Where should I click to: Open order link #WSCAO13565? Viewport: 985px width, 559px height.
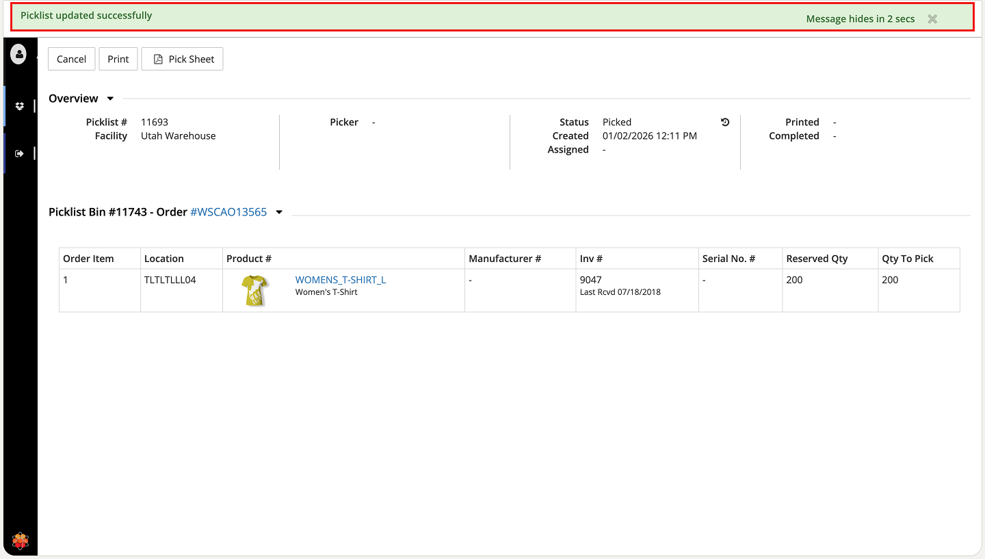[228, 212]
